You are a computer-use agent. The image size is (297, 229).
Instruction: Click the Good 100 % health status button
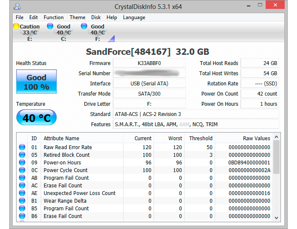[36, 82]
